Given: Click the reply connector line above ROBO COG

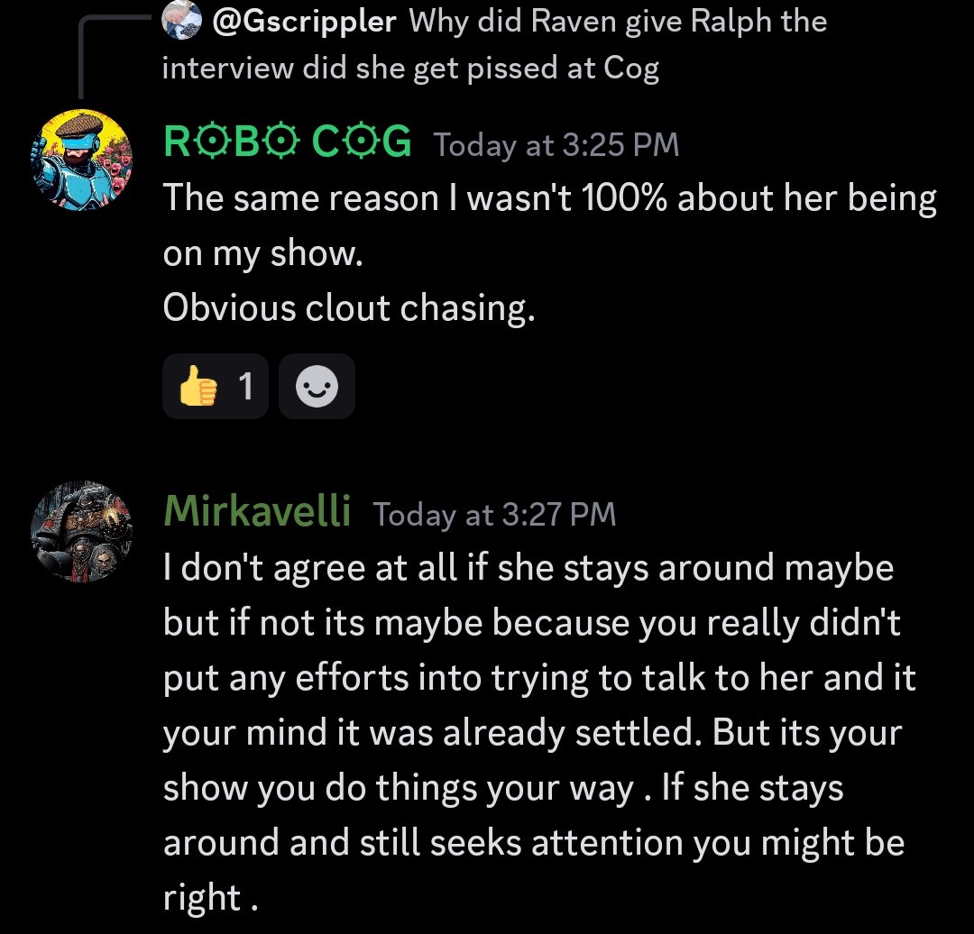Looking at the screenshot, I should [83, 56].
